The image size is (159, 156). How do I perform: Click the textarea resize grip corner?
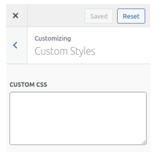point(144,142)
